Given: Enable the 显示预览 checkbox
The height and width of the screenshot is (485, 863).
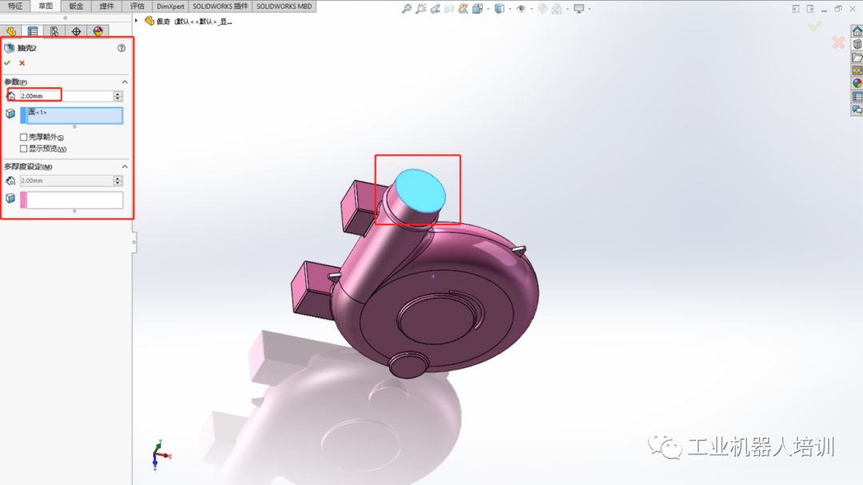Looking at the screenshot, I should click(24, 149).
